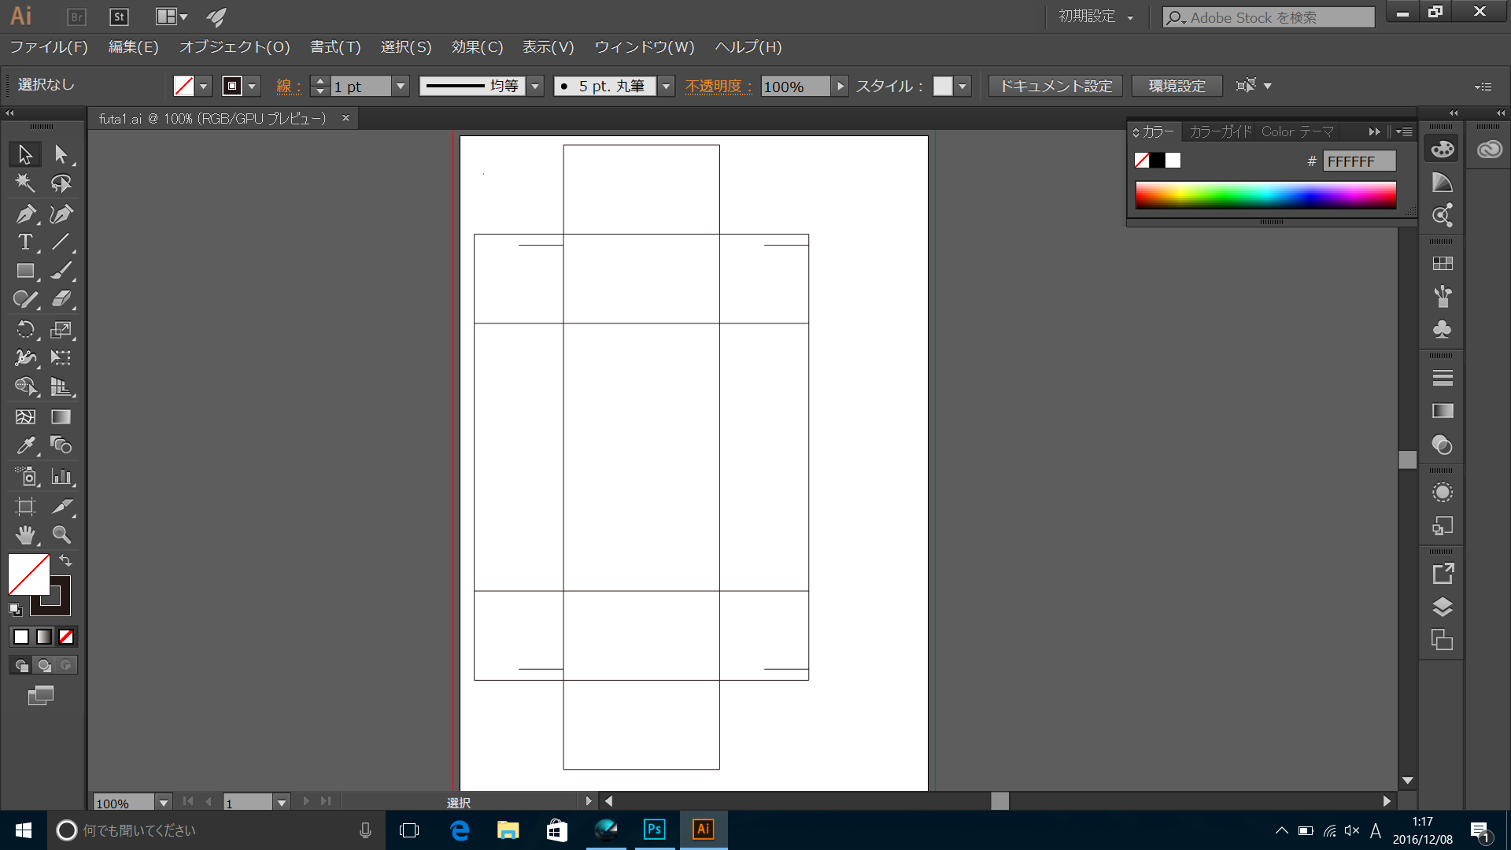Image resolution: width=1511 pixels, height=850 pixels.
Task: Open zoom level 100% dropdown
Action: (164, 803)
